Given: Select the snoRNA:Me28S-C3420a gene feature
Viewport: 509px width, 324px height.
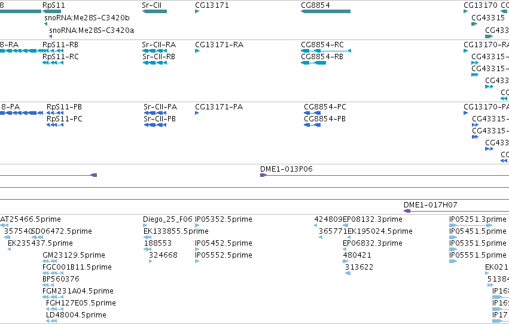Looking at the screenshot, I should (92, 30).
